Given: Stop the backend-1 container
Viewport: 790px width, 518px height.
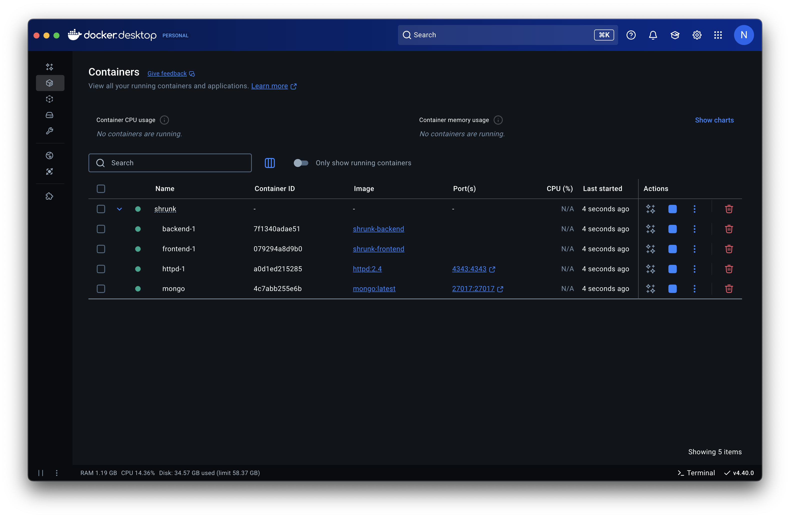Looking at the screenshot, I should (x=673, y=229).
